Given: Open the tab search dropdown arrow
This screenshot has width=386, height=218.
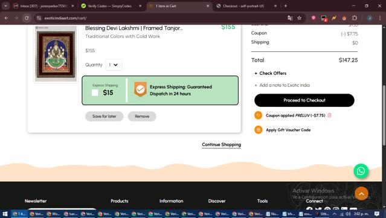Looking at the screenshot, I should pos(5,6).
